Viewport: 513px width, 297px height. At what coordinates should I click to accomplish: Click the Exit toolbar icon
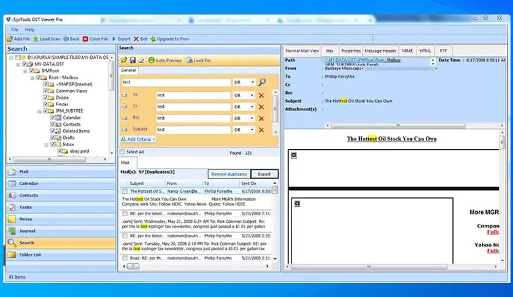[x=136, y=39]
